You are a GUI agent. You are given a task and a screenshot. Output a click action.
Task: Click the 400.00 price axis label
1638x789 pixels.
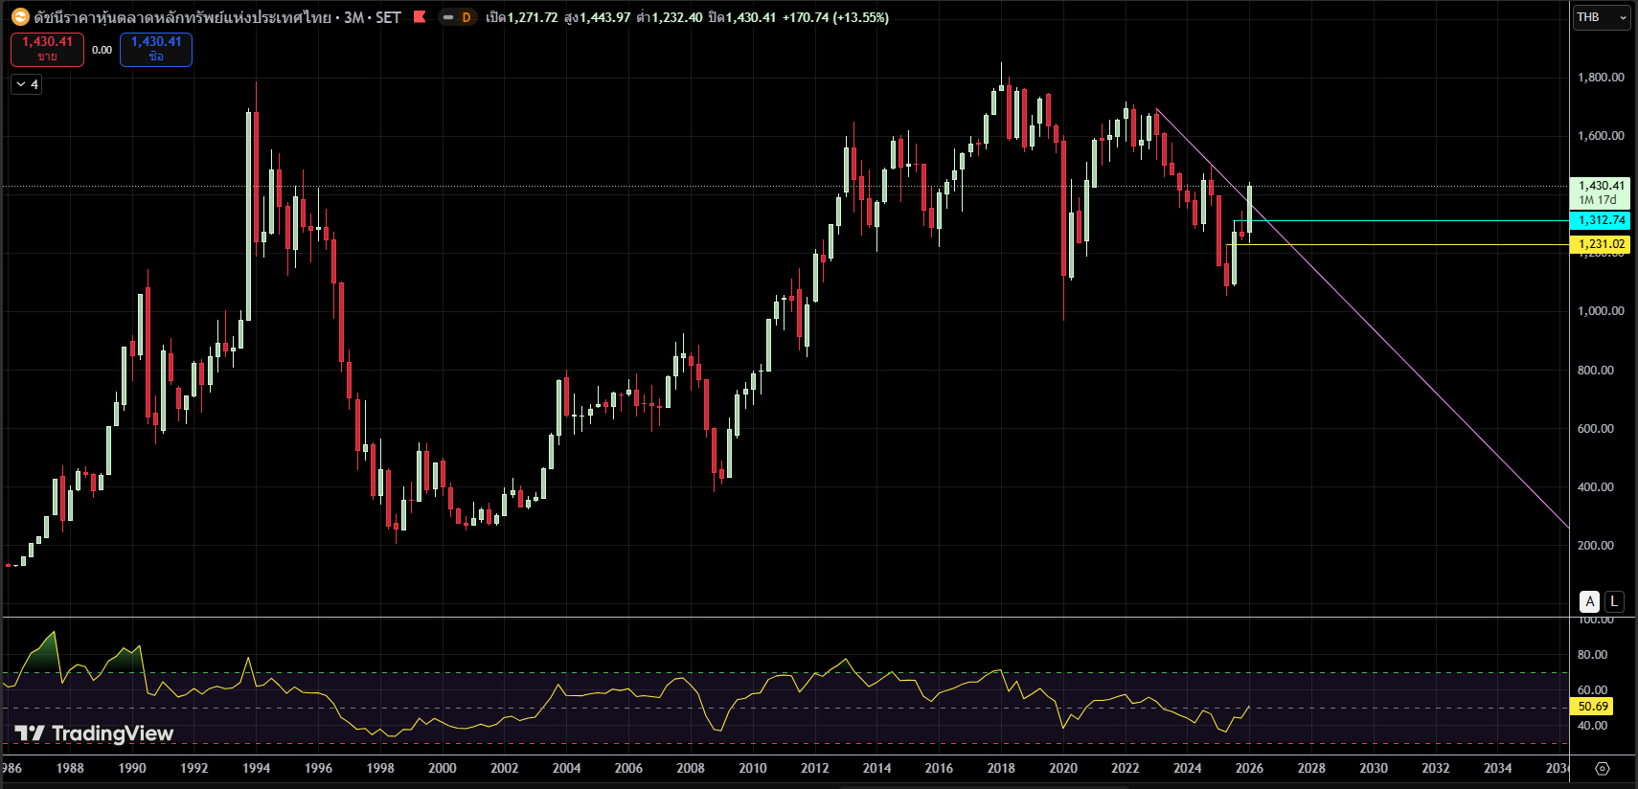1596,487
